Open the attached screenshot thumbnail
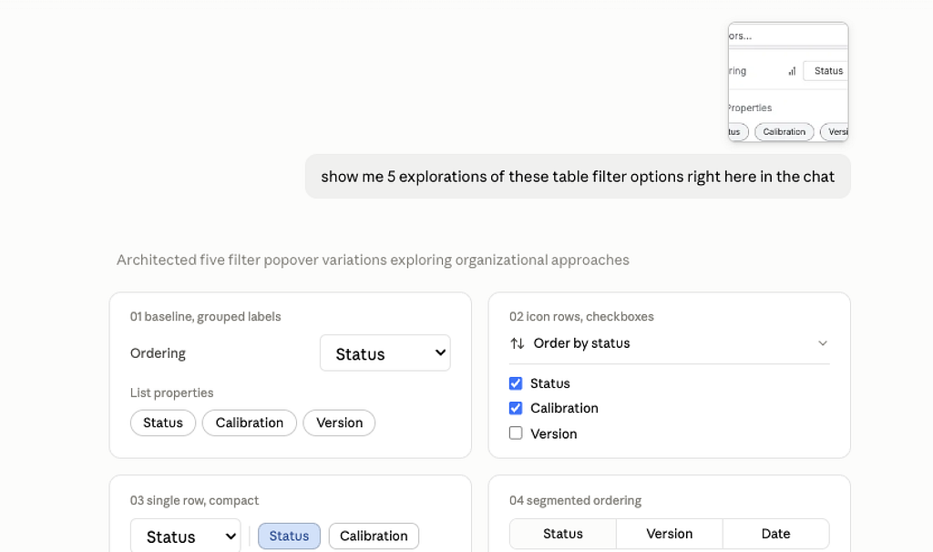This screenshot has width=933, height=552. [x=788, y=82]
